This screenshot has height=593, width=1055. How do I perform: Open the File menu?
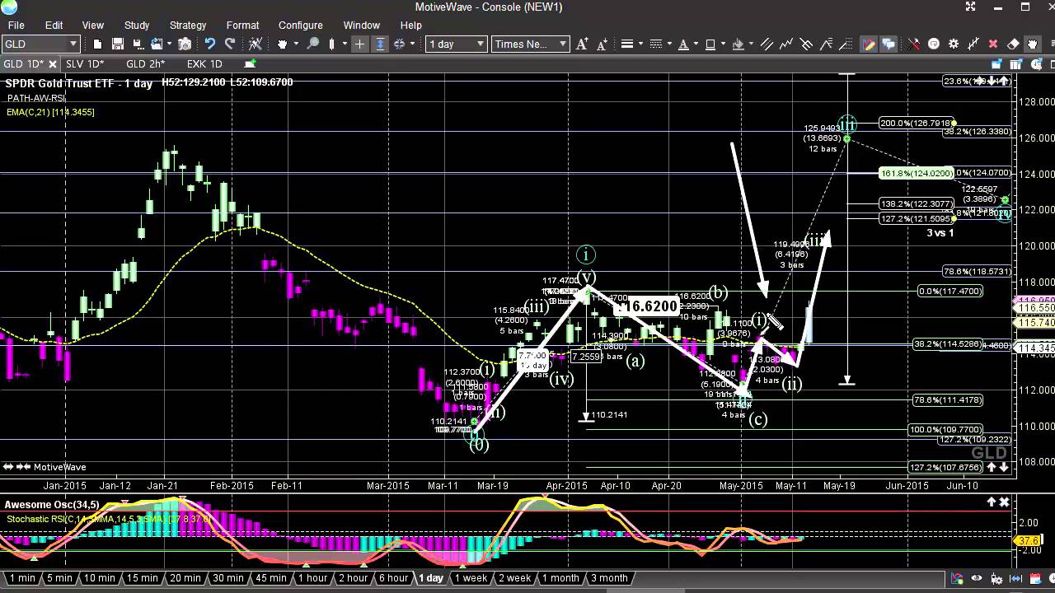(15, 25)
